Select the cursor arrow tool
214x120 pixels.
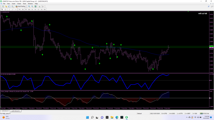2,9
